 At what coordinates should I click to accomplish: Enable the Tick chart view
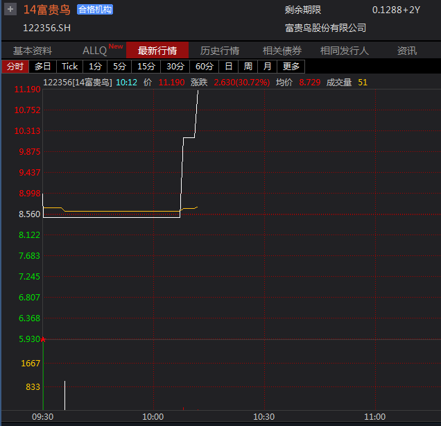70,67
